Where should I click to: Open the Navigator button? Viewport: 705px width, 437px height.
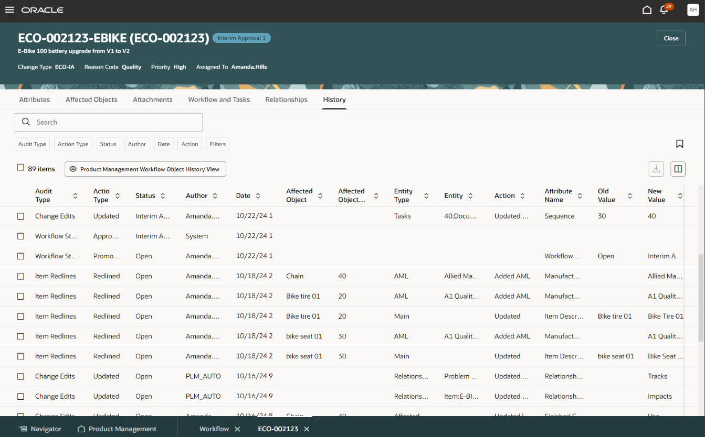40,429
